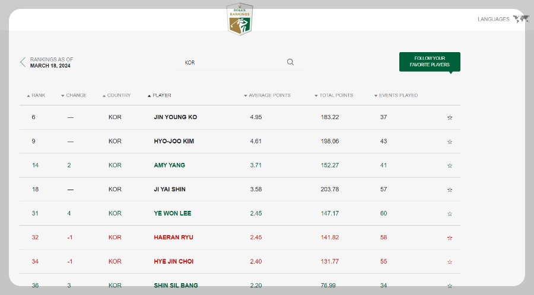Sort table by Rank column
The width and height of the screenshot is (534, 295).
[x=36, y=95]
